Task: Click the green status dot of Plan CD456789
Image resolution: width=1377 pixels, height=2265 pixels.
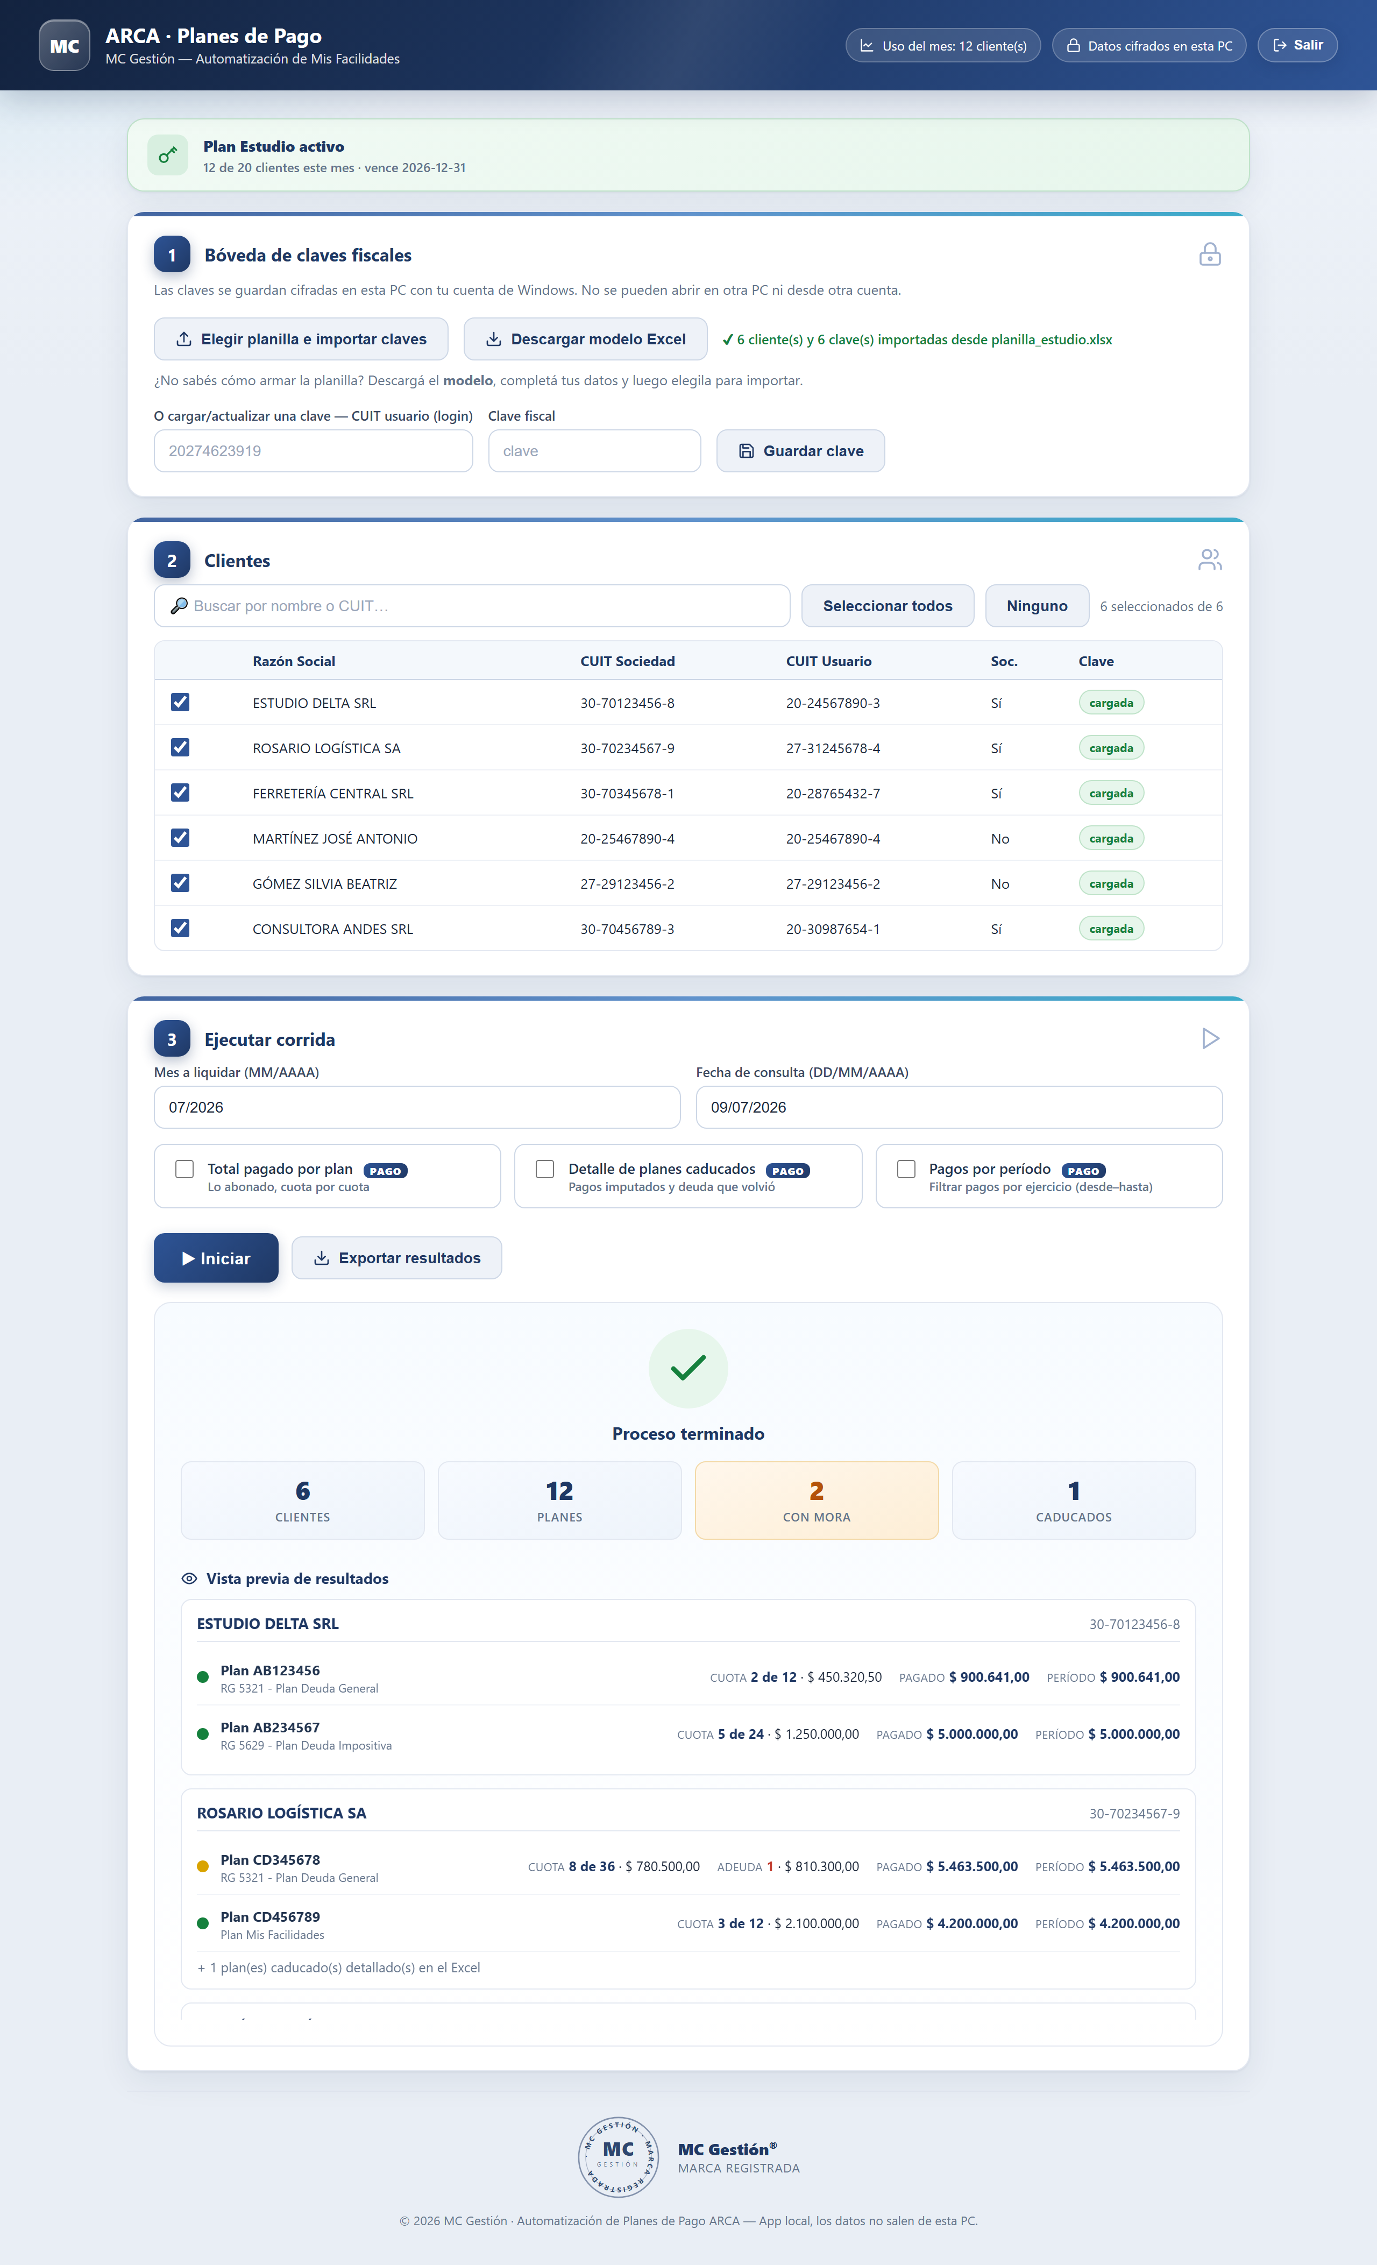Action: pyautogui.click(x=203, y=1924)
